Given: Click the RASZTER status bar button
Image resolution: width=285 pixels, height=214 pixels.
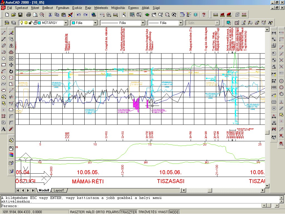Looking at the screenshot, I should click(x=77, y=212).
